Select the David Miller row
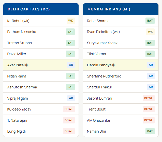The height and width of the screenshot is (142, 162). coord(41,54)
